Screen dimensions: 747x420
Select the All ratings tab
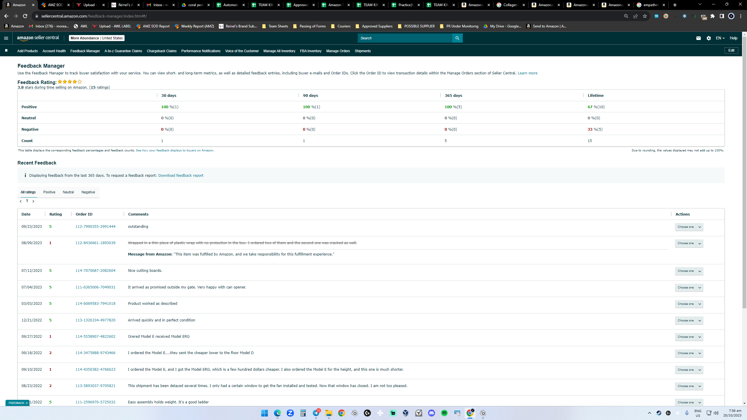[x=28, y=192]
